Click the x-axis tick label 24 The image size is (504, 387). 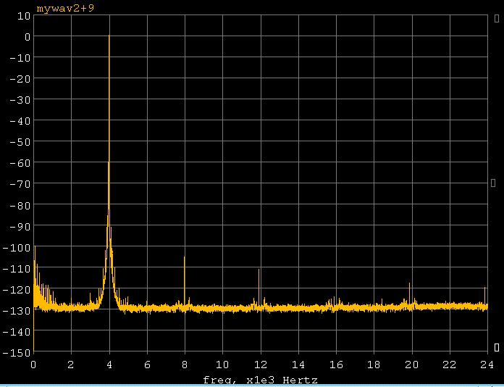[487, 365]
